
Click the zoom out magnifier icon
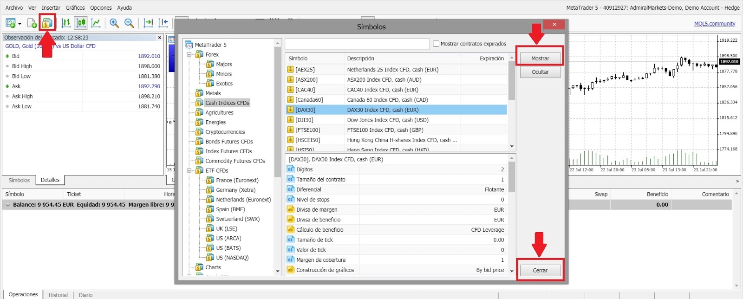tap(129, 23)
